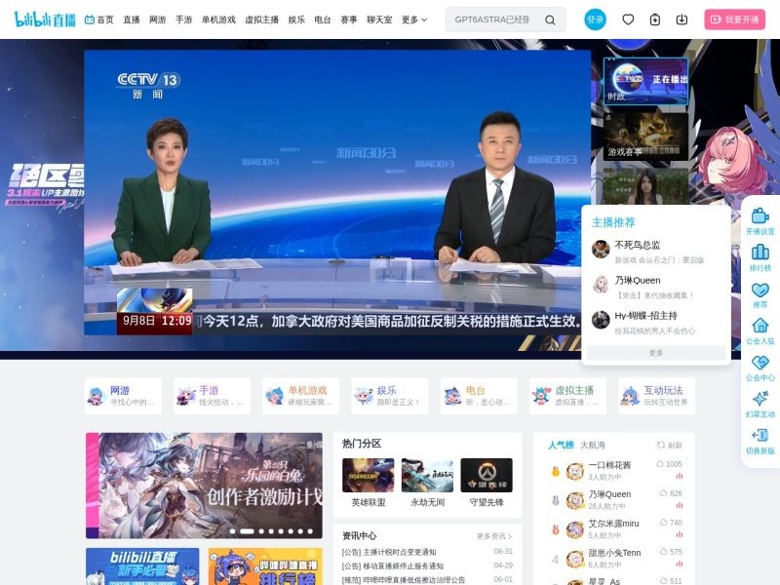Select the last carousel dot indicator
The height and width of the screenshot is (585, 780).
click(310, 531)
